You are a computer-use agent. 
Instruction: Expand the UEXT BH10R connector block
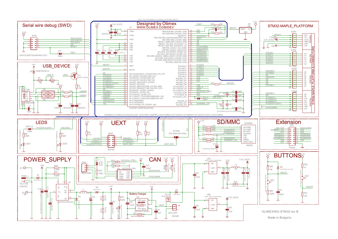pyautogui.click(x=111, y=142)
